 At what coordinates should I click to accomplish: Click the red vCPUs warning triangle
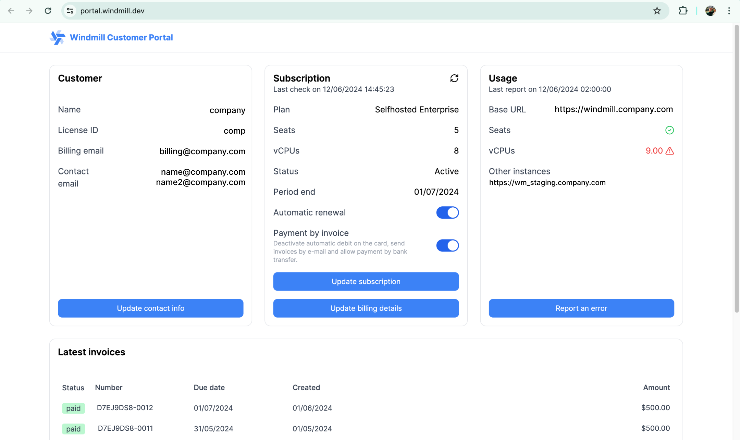pyautogui.click(x=670, y=151)
